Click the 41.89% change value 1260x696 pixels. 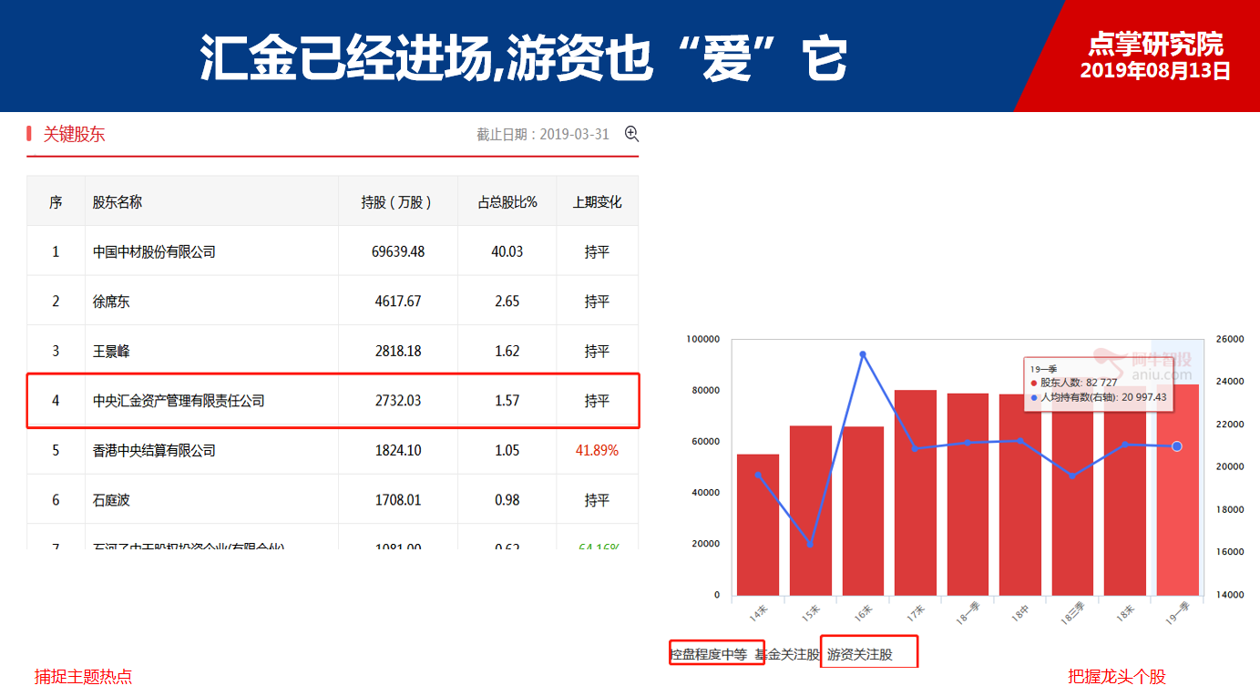(x=597, y=450)
